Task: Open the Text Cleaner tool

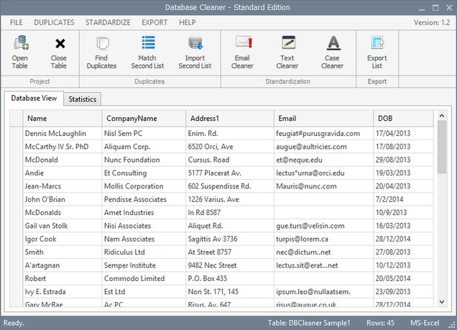Action: tap(287, 51)
